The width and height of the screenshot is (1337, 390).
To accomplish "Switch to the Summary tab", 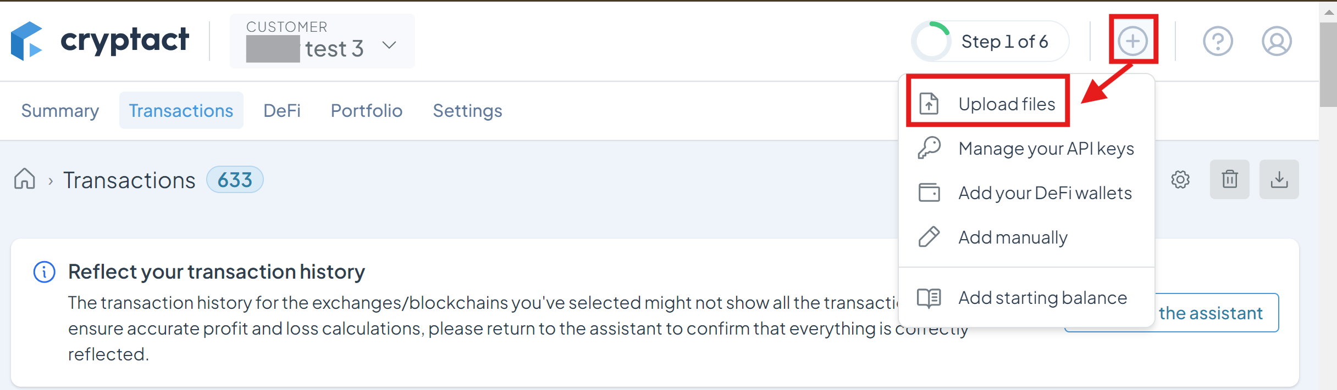I will point(60,110).
